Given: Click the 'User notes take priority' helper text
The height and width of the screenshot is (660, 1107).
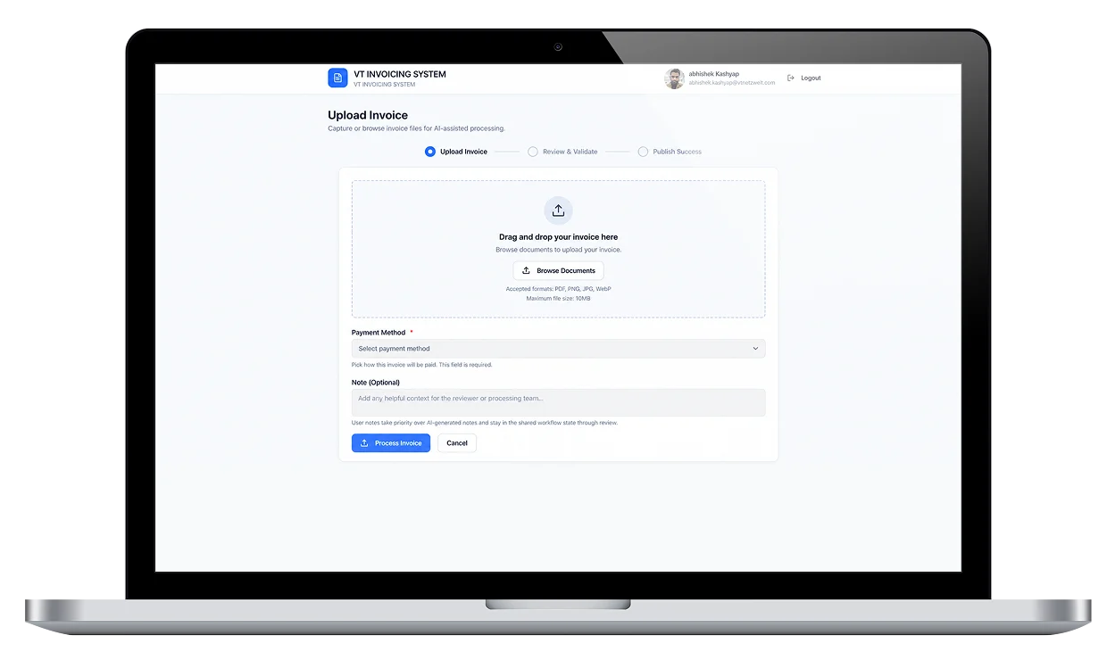Looking at the screenshot, I should tap(485, 423).
